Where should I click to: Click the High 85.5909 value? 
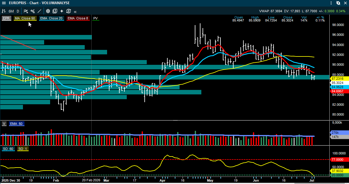(255, 21)
